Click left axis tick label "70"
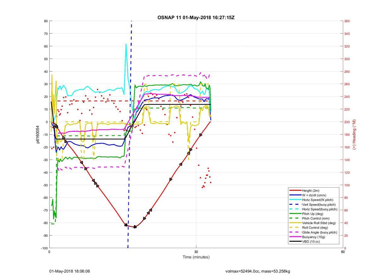This screenshot has height=279, width=379. click(46, 34)
